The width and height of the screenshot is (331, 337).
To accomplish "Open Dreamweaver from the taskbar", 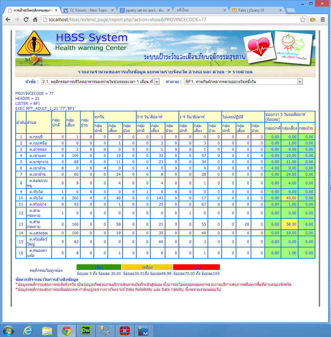I will coord(86,331).
